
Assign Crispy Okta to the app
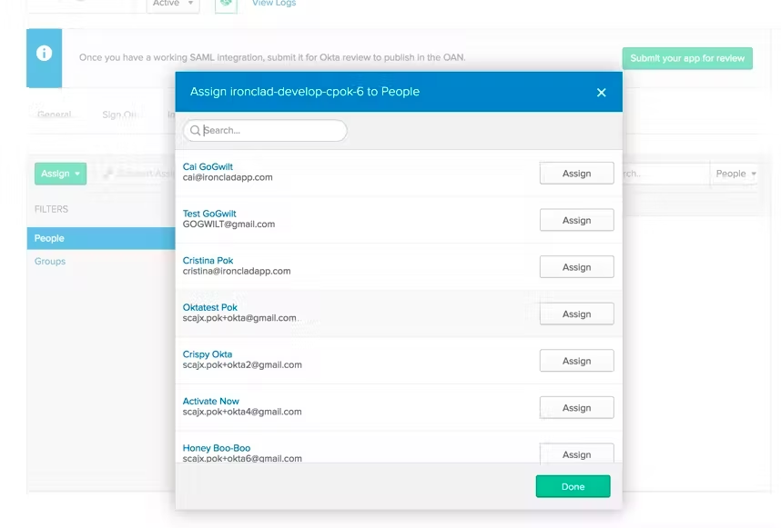pyautogui.click(x=576, y=360)
